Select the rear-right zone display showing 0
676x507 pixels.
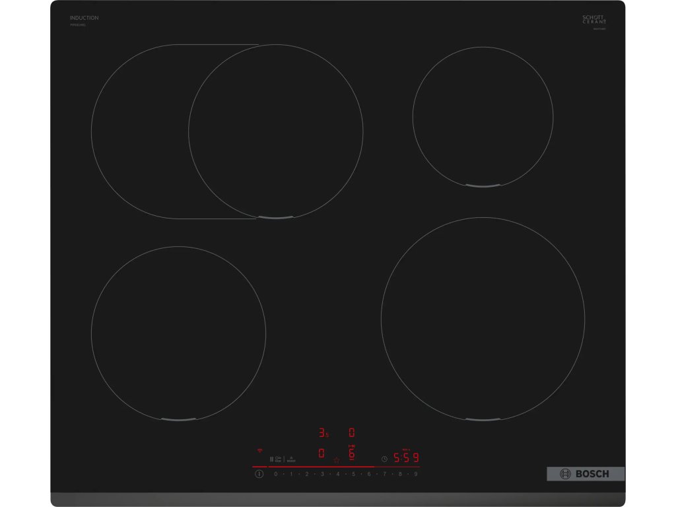[x=352, y=433]
